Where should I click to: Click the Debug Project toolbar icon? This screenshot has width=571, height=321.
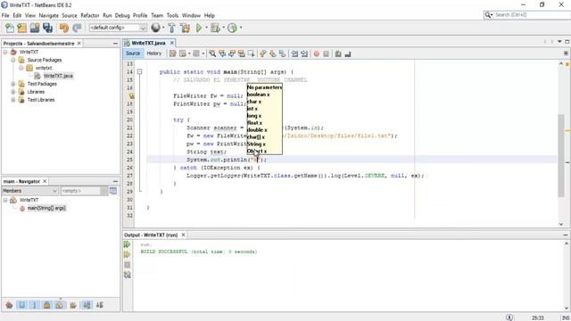coord(215,28)
